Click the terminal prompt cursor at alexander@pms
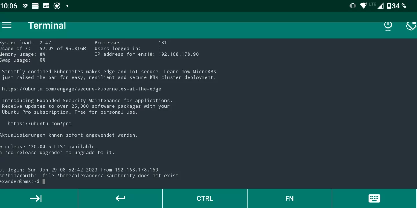 44,181
